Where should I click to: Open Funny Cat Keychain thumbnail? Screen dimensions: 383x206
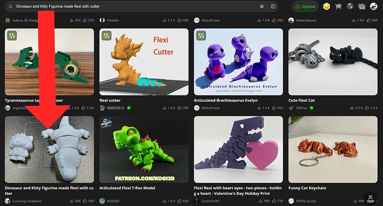pyautogui.click(x=332, y=149)
